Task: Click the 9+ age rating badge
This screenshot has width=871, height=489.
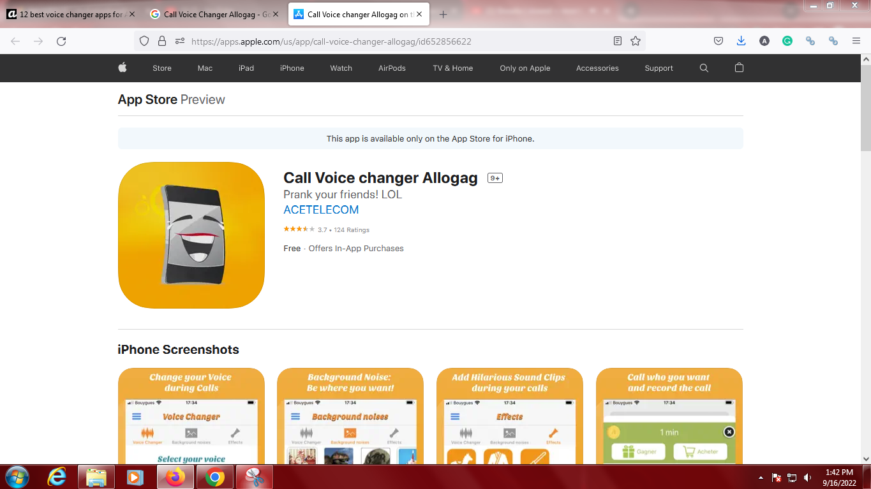Action: point(495,178)
